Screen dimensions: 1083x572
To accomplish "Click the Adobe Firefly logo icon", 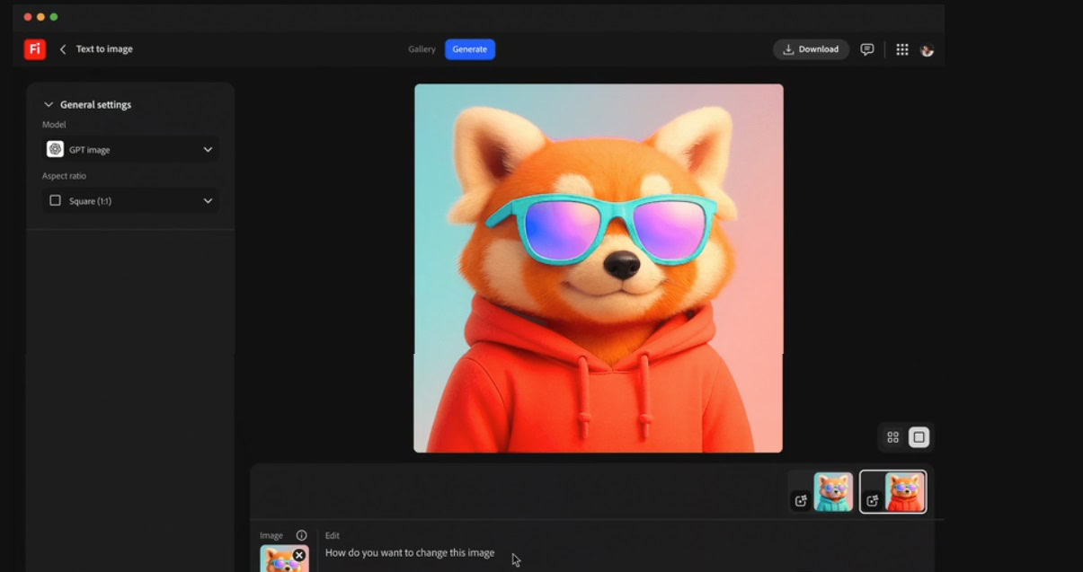I will 34,49.
